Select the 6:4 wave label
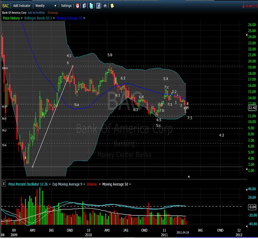 pyautogui.click(x=141, y=97)
